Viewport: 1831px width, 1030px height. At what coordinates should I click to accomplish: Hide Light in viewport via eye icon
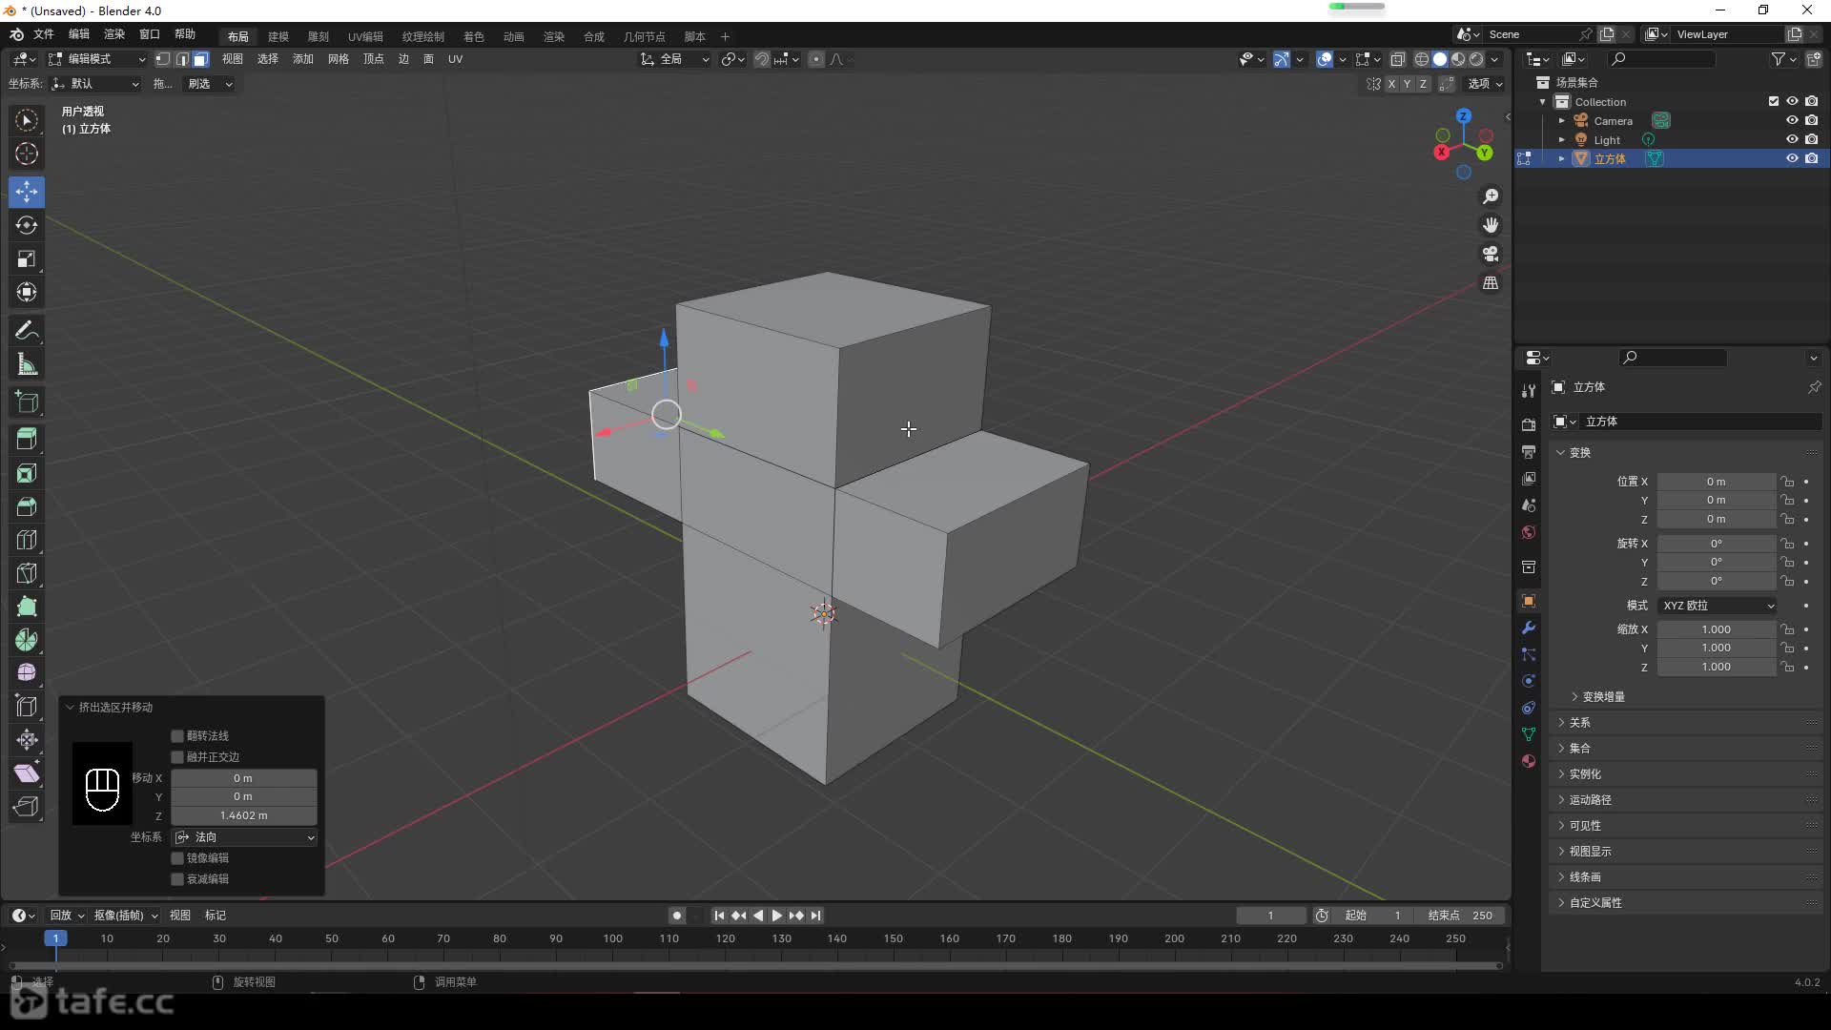pos(1792,139)
